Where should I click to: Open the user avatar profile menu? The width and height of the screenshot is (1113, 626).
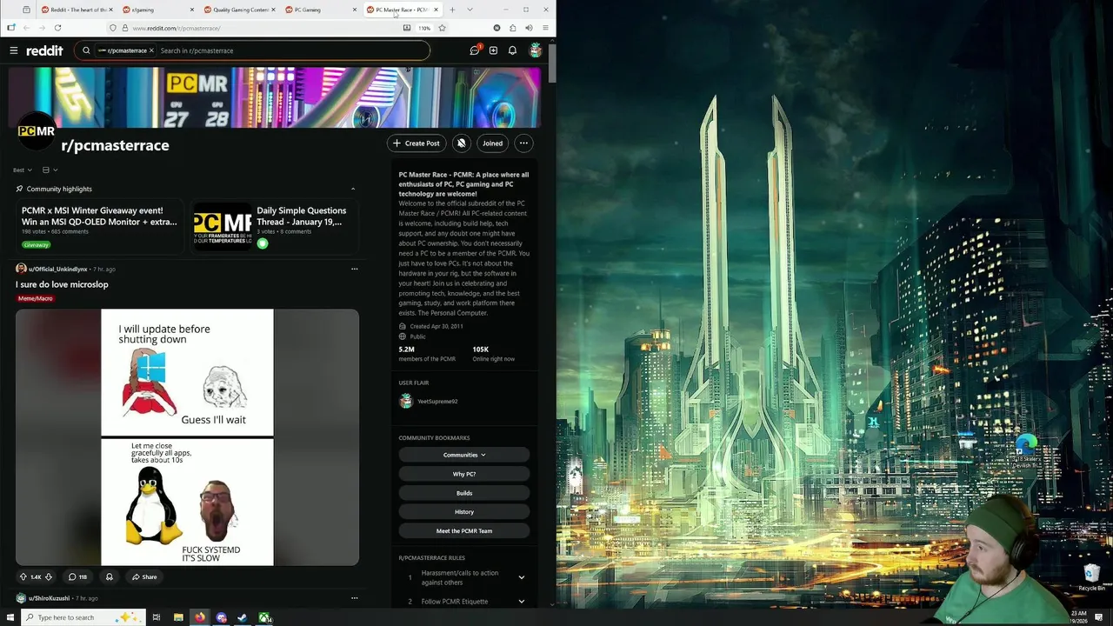click(536, 50)
